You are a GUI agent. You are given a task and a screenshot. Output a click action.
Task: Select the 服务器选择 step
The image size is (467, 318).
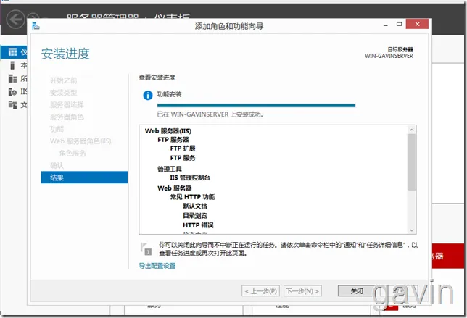pyautogui.click(x=67, y=105)
